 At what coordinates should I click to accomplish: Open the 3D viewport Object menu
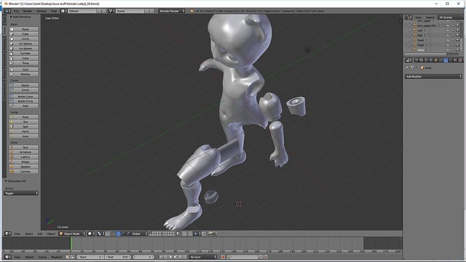(51, 234)
